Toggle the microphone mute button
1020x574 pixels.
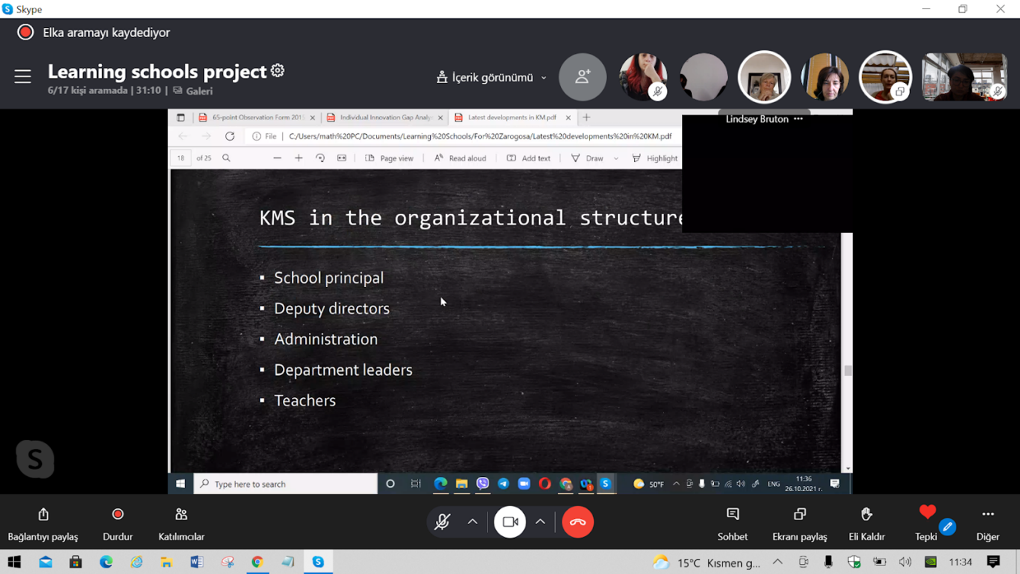click(x=442, y=522)
